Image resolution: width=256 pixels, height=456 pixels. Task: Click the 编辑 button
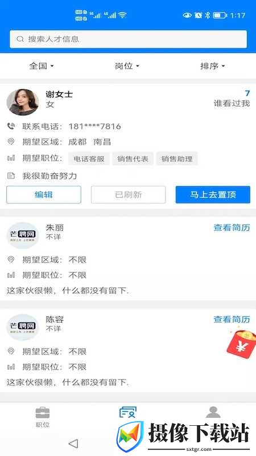pyautogui.click(x=44, y=194)
